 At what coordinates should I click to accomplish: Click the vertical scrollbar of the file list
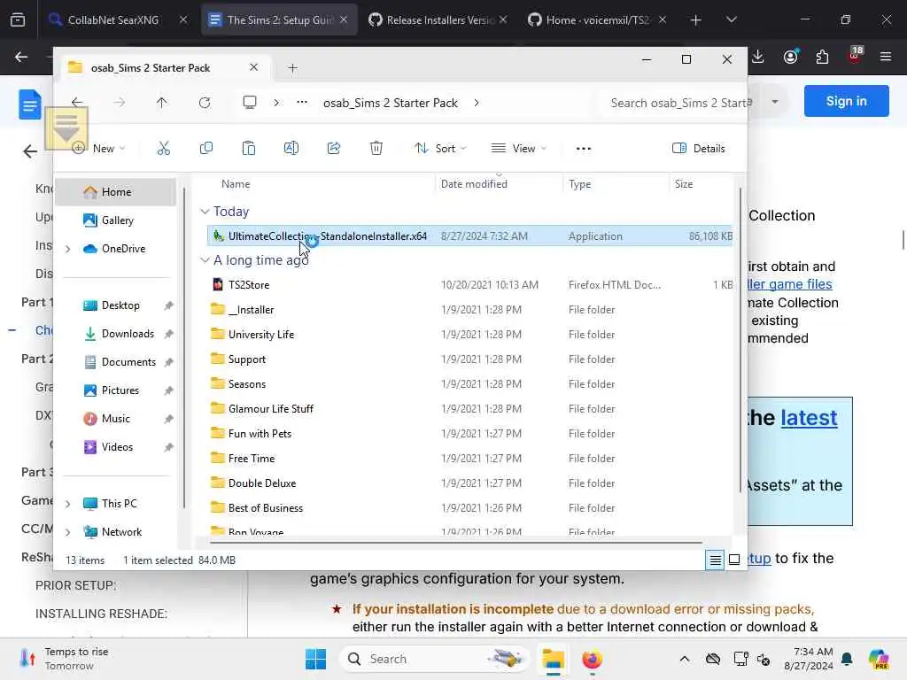740,341
